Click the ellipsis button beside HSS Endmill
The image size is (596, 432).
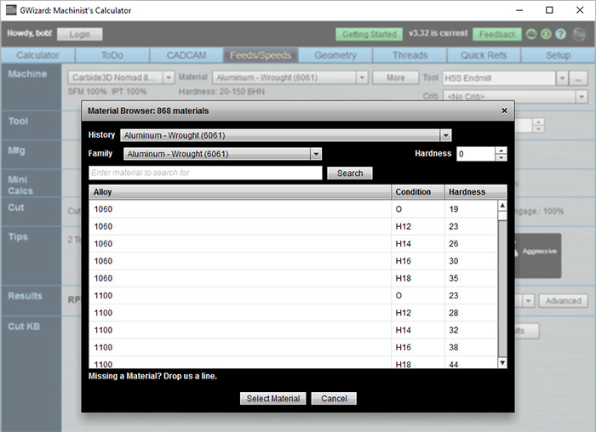579,78
